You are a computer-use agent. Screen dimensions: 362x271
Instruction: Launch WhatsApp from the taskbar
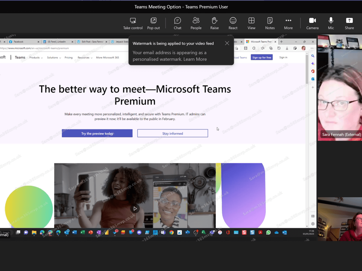tap(268, 232)
